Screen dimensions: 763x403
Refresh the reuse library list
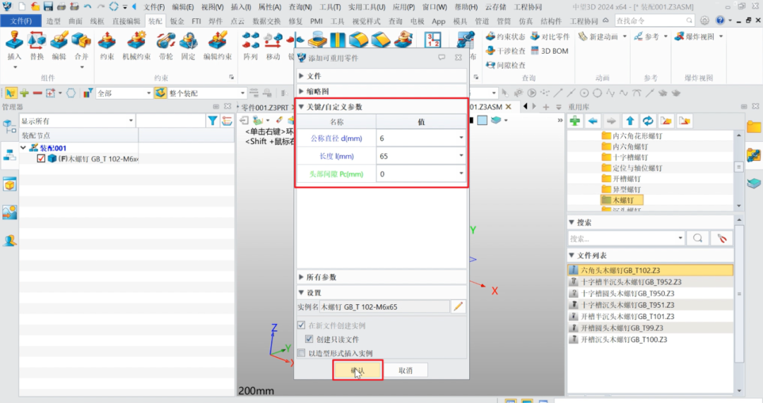click(x=648, y=121)
